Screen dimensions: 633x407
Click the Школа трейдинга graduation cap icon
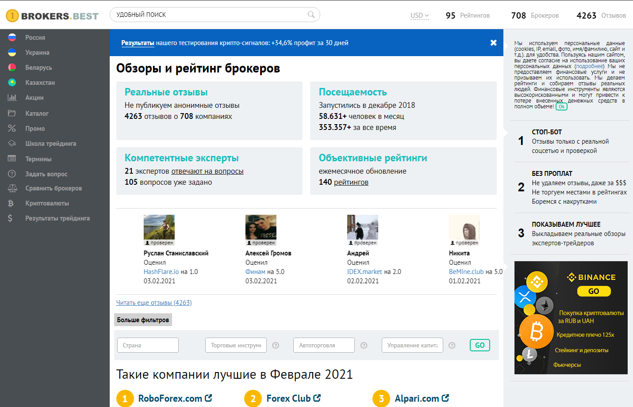click(x=12, y=144)
